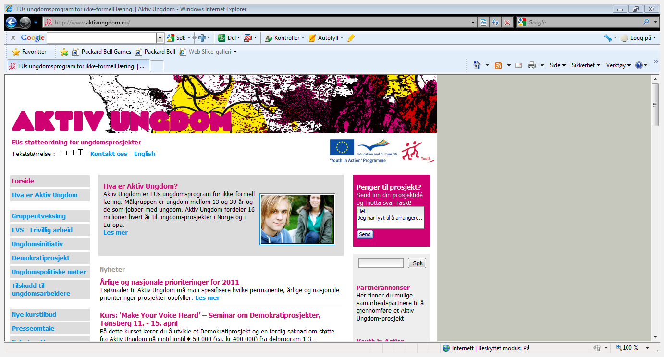The width and height of the screenshot is (664, 357).
Task: Click the compatibility view icon in address bar
Action: 484,23
